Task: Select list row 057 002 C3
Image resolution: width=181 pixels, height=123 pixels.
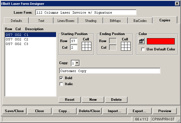Action: tap(30, 44)
